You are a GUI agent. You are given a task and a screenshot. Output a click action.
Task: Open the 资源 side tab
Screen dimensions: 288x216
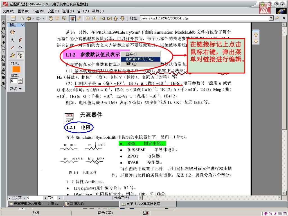[x=3, y=26]
